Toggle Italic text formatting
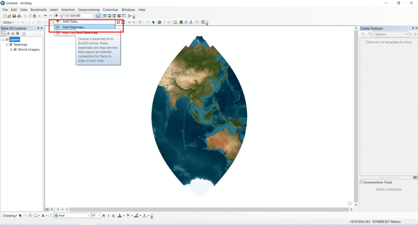This screenshot has width=418, height=225. (109, 215)
